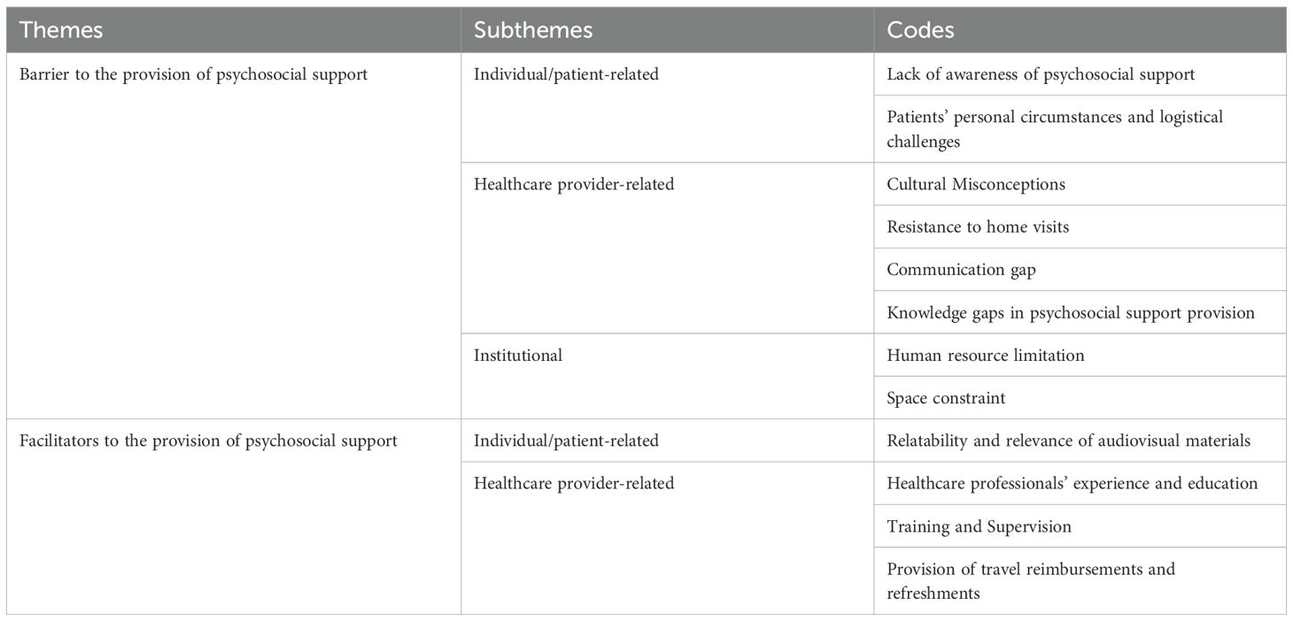This screenshot has width=1293, height=621.
Task: Click 'Healthcare provider-related' subtheme under Facilitators
Action: coord(574,483)
